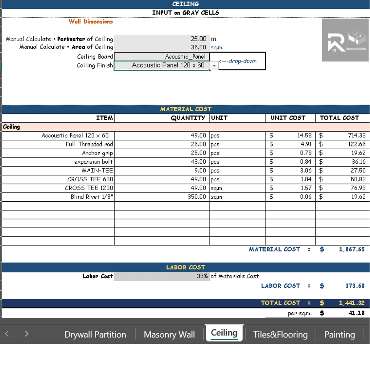This screenshot has width=370, height=370.
Task: Select the Full Threaded rod quantity cell
Action: tap(162, 144)
